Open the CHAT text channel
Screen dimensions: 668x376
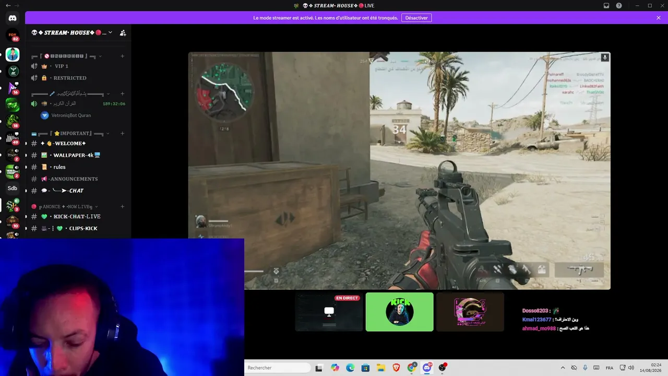[x=78, y=191]
